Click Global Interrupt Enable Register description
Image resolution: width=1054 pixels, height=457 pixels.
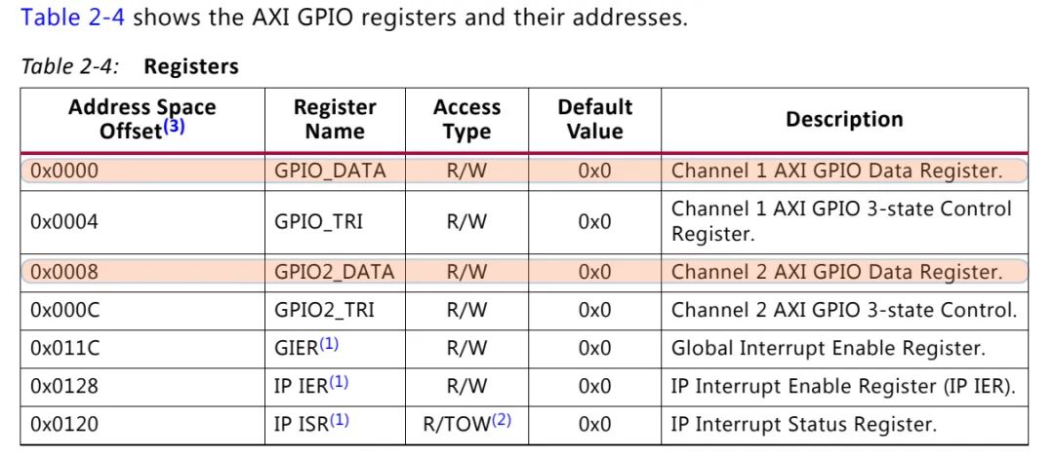click(x=829, y=348)
